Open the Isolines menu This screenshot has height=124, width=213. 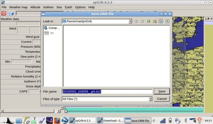click(x=48, y=7)
